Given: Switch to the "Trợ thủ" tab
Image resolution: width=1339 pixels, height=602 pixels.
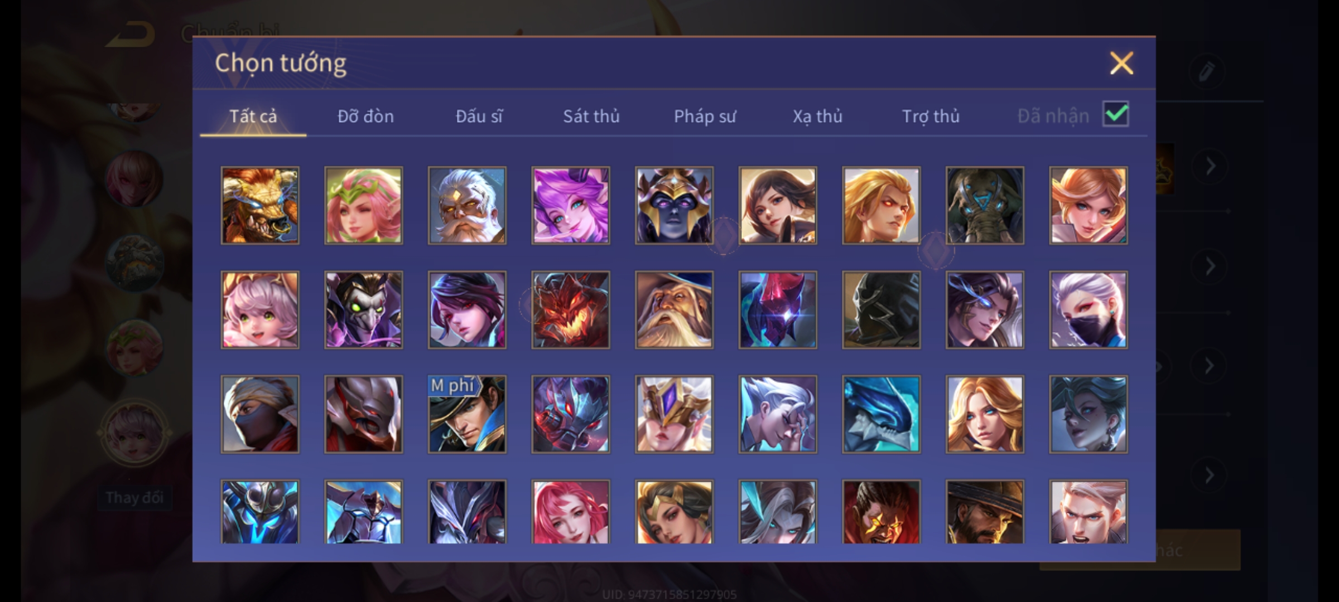Looking at the screenshot, I should tap(931, 116).
